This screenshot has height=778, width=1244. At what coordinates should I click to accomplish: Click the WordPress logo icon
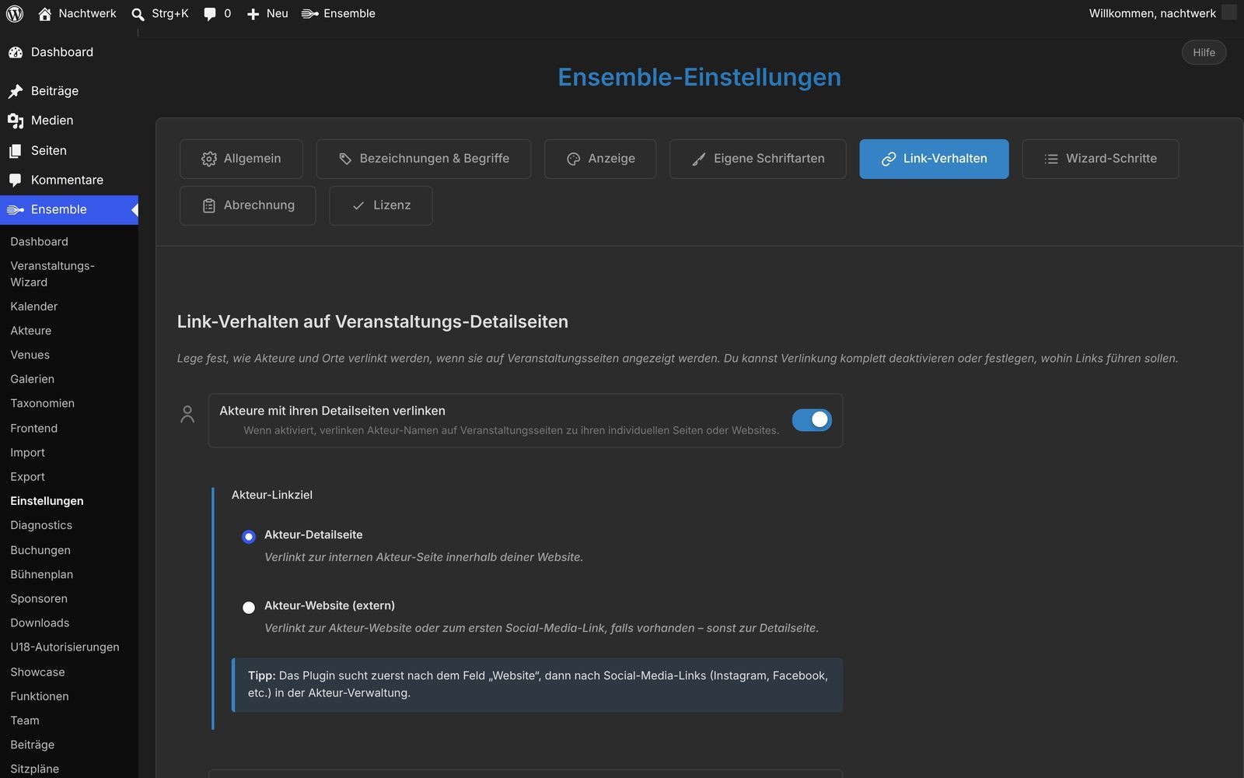pos(15,13)
